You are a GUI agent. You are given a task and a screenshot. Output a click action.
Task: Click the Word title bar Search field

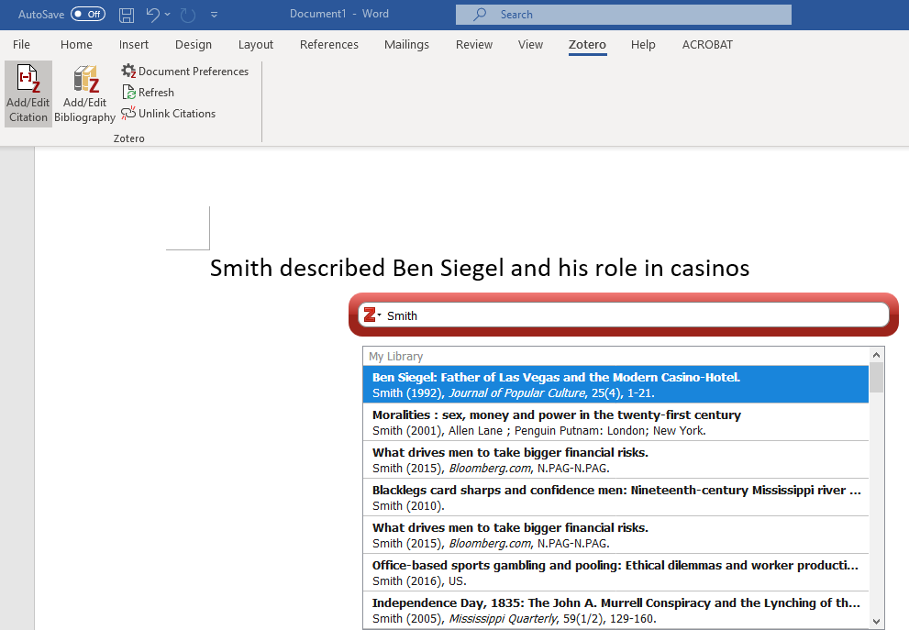(x=623, y=15)
